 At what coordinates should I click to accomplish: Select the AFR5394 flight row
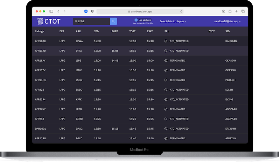click(x=140, y=99)
